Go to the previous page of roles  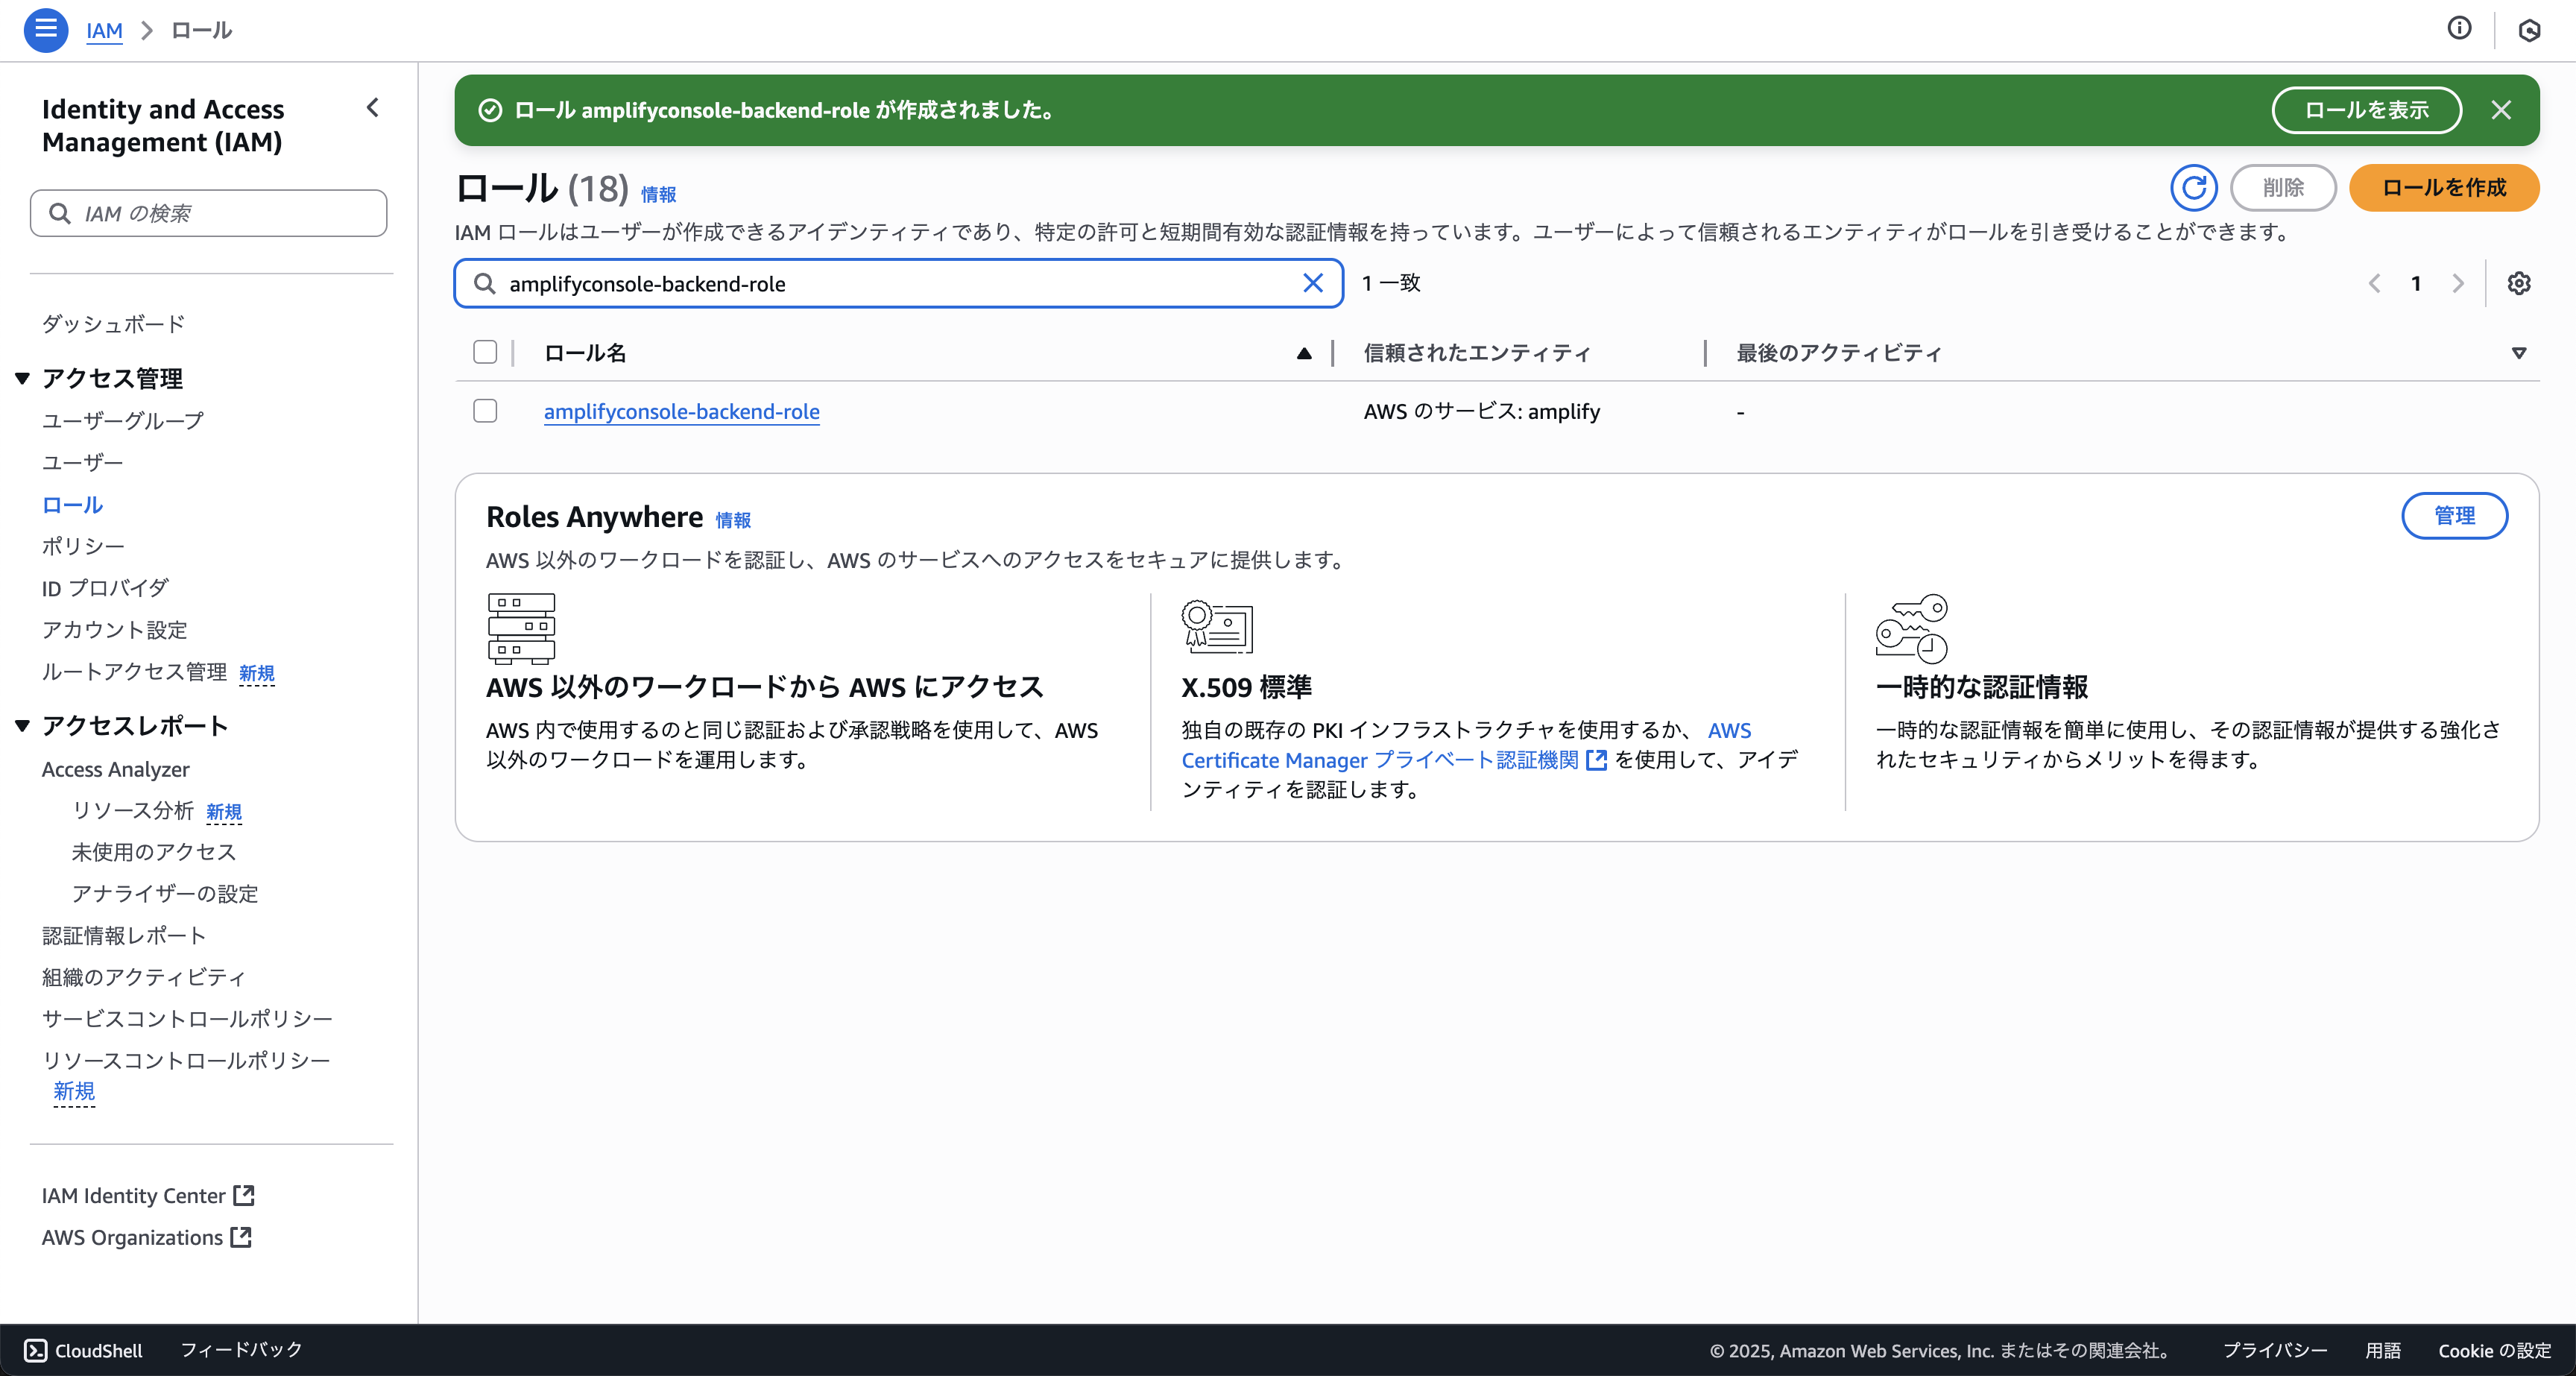[2374, 283]
